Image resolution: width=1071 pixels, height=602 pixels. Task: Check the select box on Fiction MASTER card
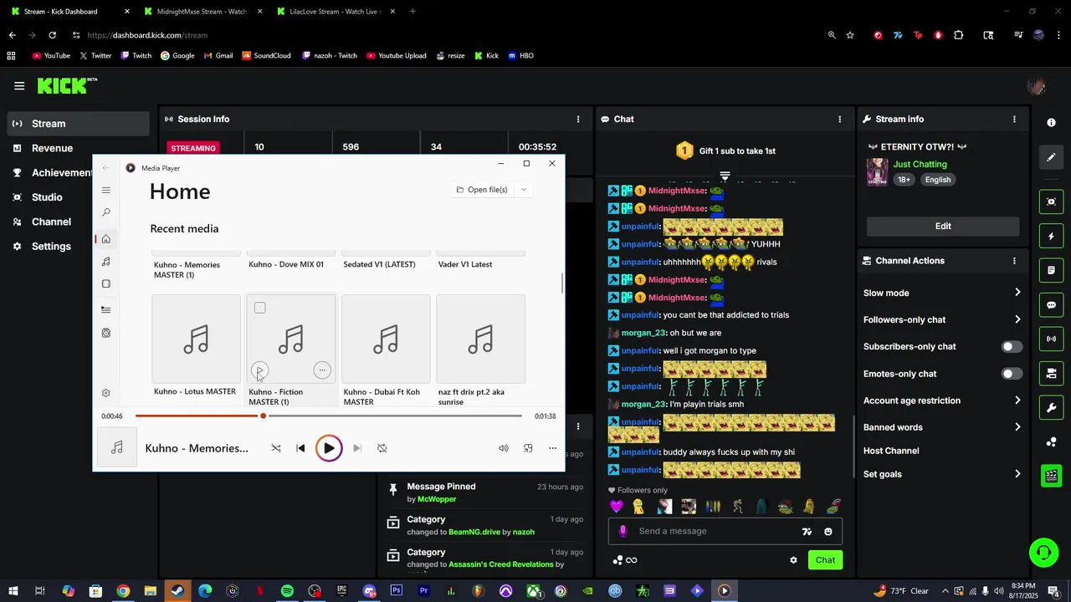point(260,309)
